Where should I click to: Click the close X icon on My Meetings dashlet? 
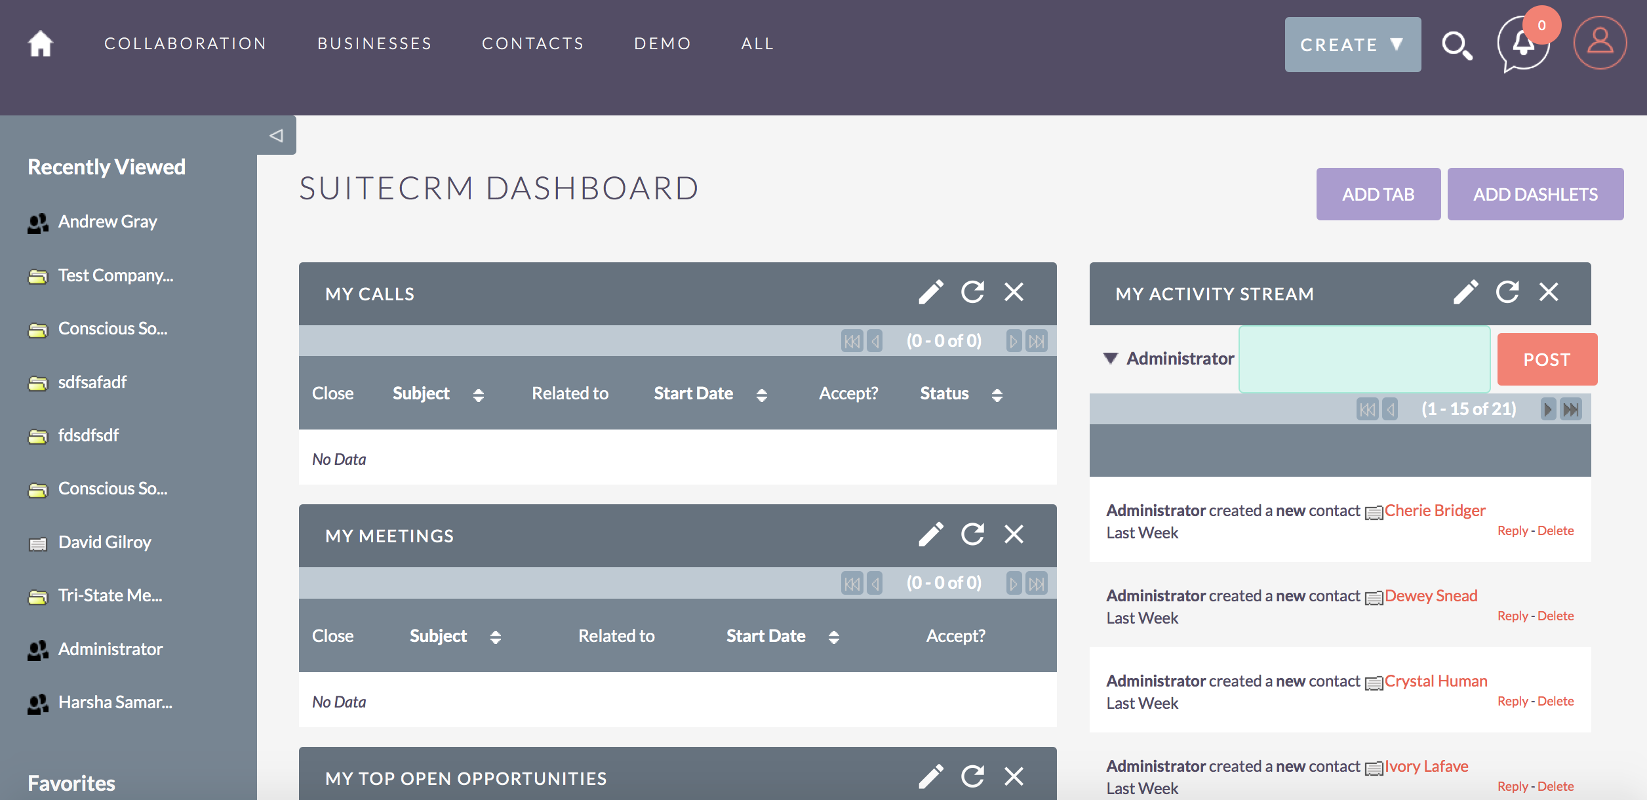1015,536
